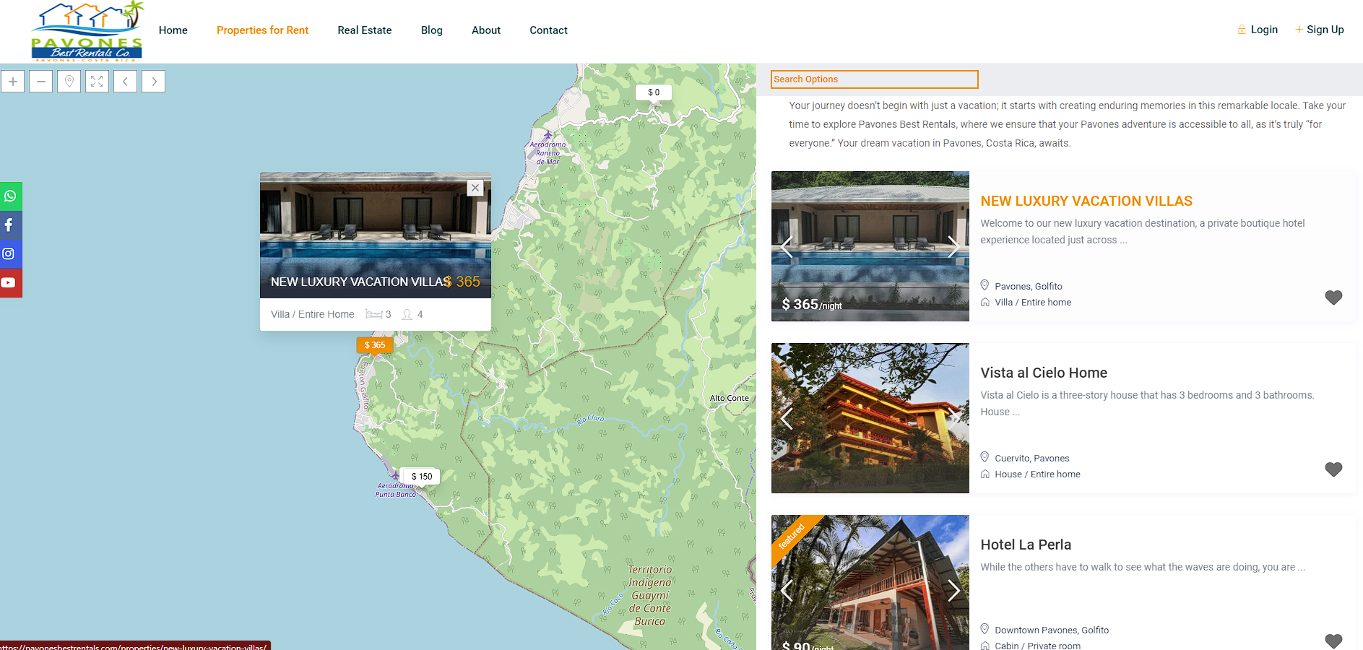Open the Home menu item
This screenshot has width=1363, height=650.
click(x=173, y=30)
